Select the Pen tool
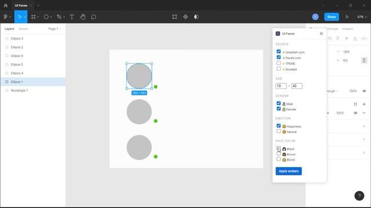 pyautogui.click(x=59, y=17)
